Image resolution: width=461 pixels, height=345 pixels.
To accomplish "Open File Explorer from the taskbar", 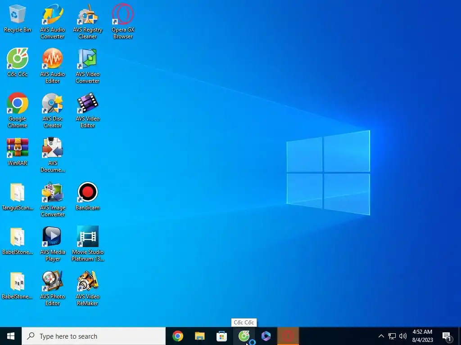I will click(x=199, y=336).
